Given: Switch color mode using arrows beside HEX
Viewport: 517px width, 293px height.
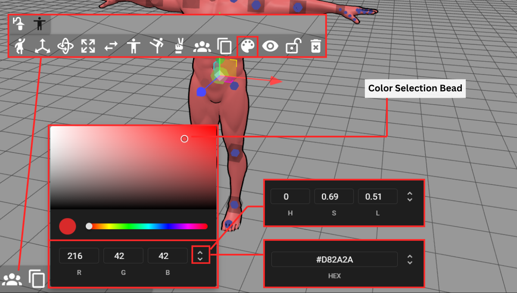Looking at the screenshot, I should pos(410,259).
